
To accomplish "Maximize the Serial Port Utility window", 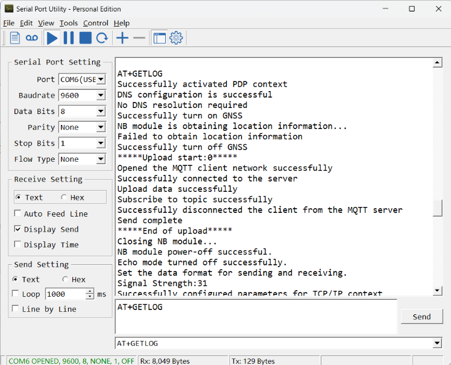I will [x=412, y=8].
